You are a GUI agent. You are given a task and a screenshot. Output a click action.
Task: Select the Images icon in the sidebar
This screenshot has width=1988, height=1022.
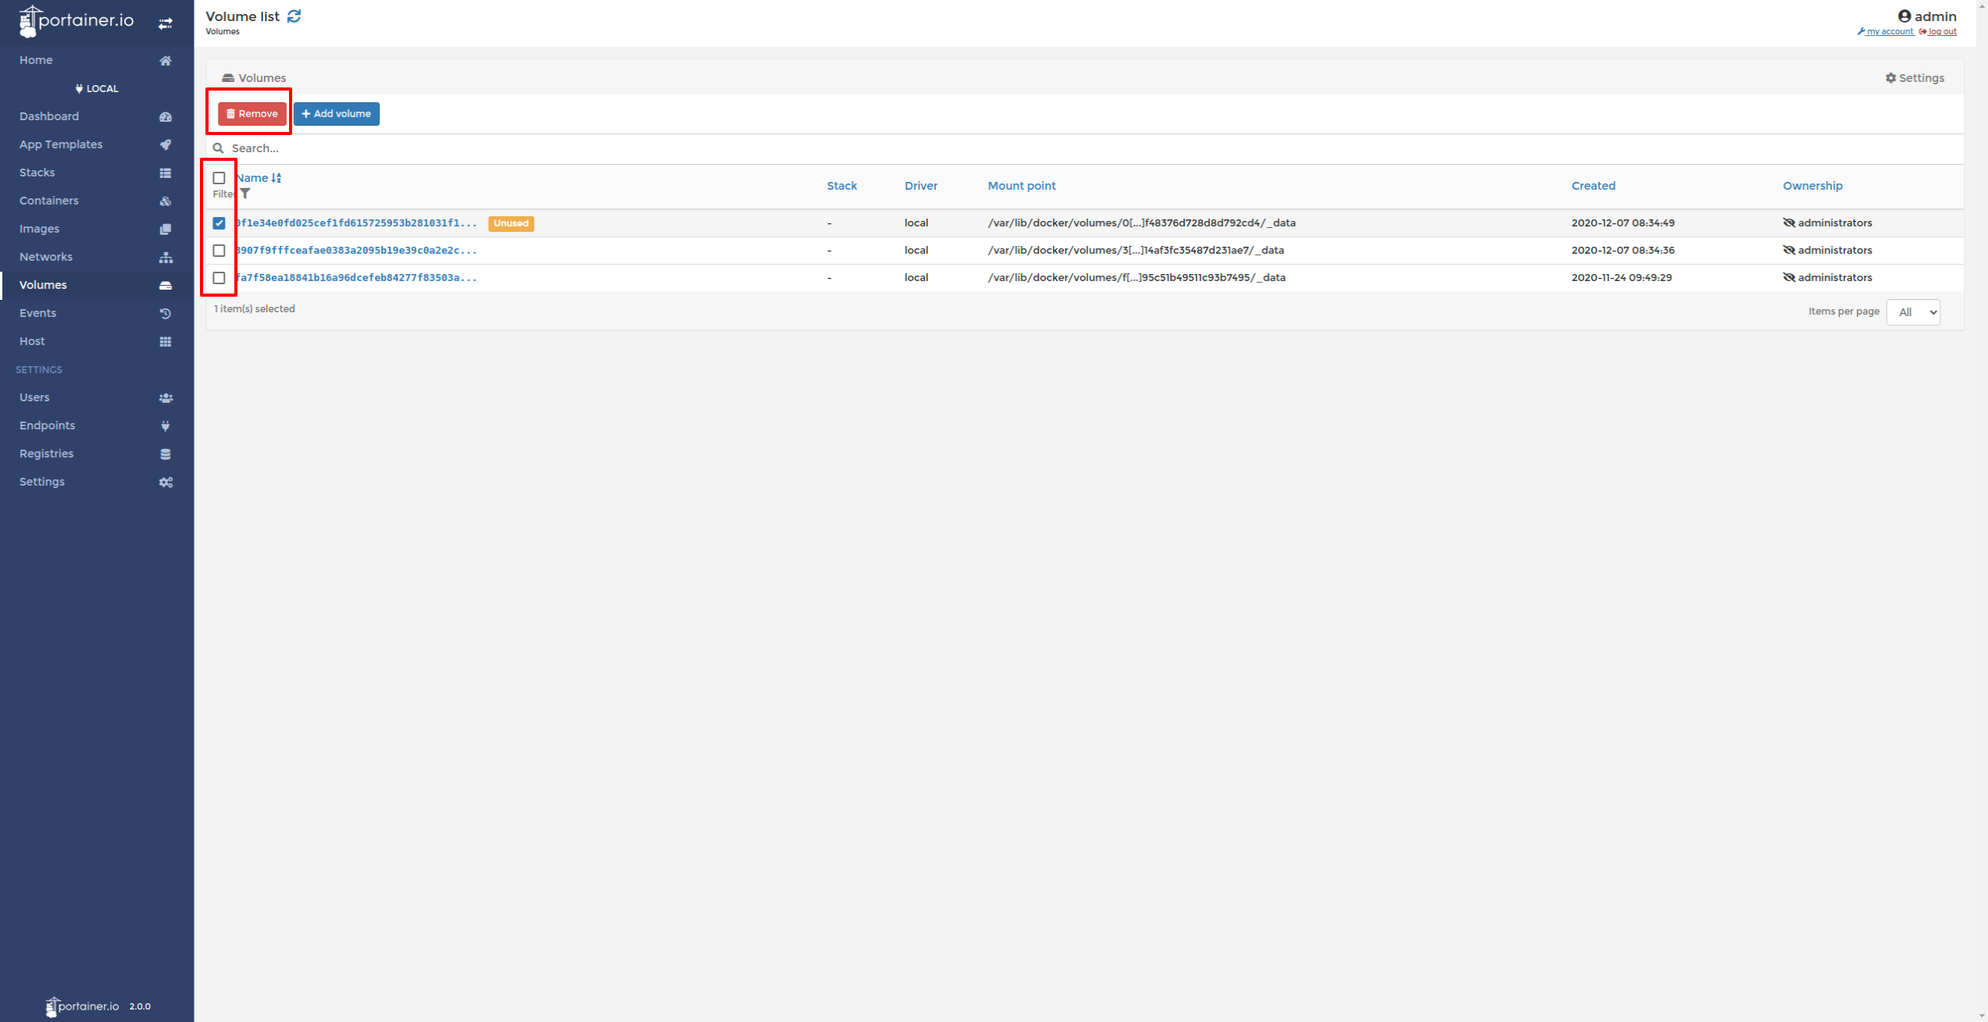point(166,229)
